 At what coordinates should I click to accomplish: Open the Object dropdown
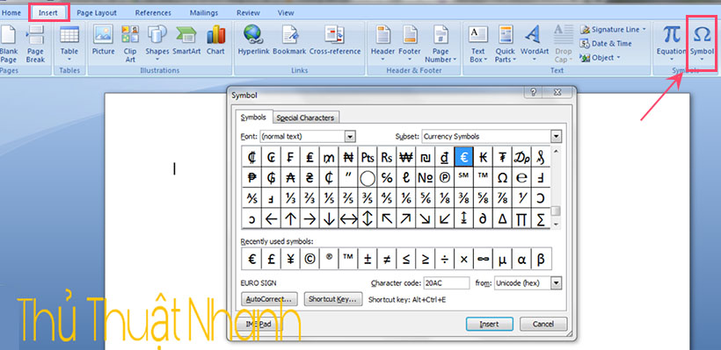(600, 58)
